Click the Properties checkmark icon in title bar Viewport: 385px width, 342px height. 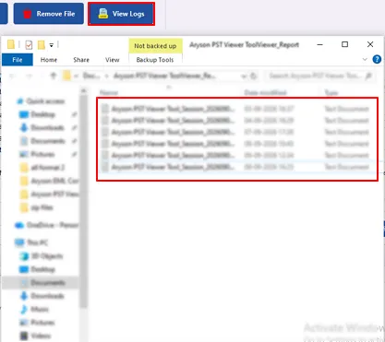tap(29, 45)
